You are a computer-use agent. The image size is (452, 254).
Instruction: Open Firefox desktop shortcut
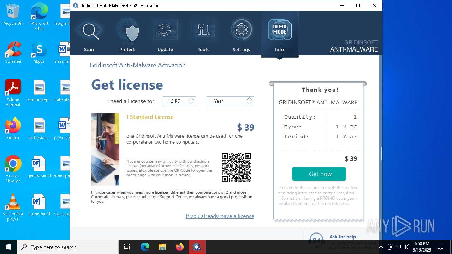(x=13, y=129)
